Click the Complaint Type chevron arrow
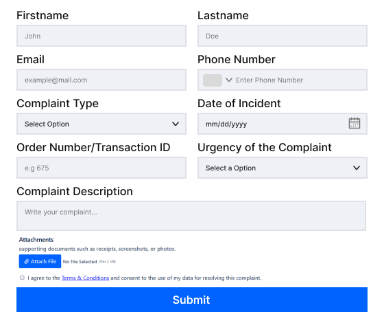Screen dimensions: 384x323 (x=176, y=124)
